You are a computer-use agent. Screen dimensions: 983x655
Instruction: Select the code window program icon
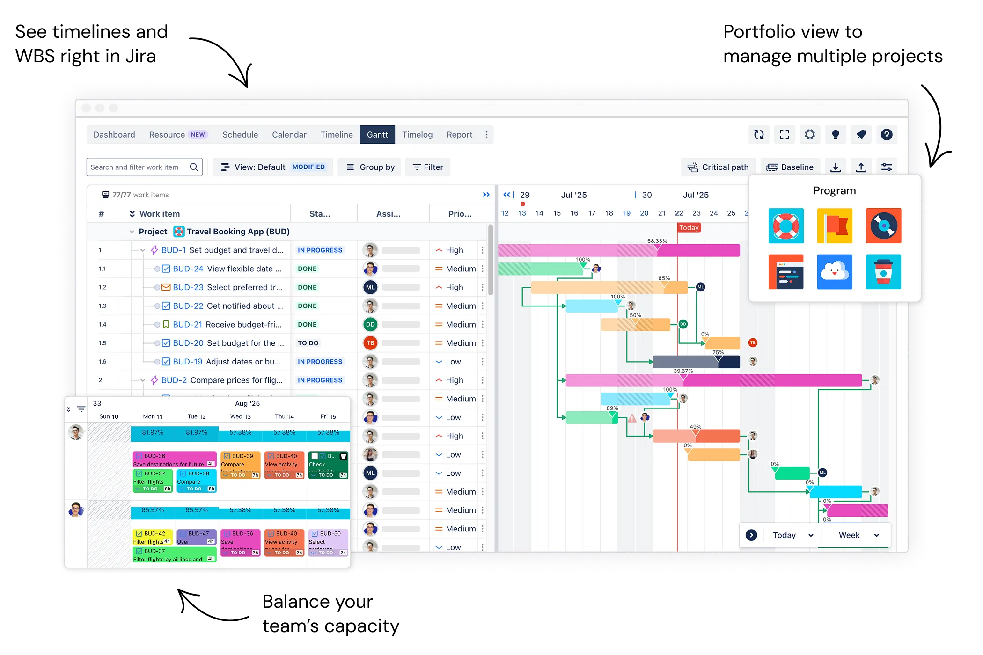pos(786,272)
